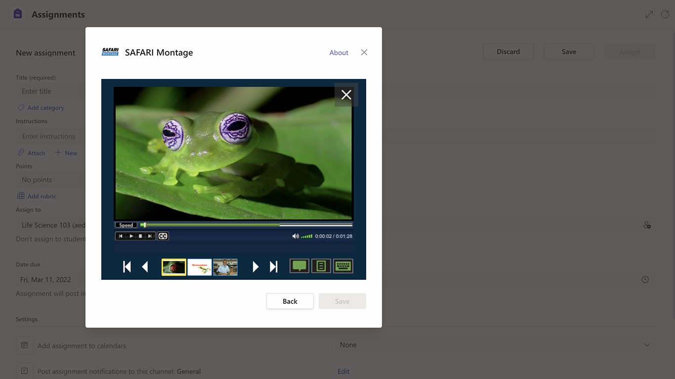Open the document notes panel
Image resolution: width=675 pixels, height=379 pixels.
coord(321,266)
